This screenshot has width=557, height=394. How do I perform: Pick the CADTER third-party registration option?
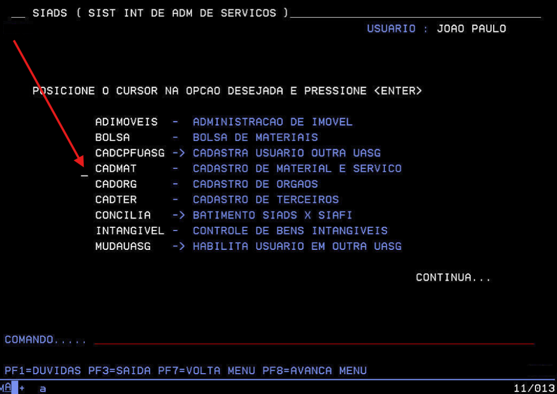pos(116,199)
